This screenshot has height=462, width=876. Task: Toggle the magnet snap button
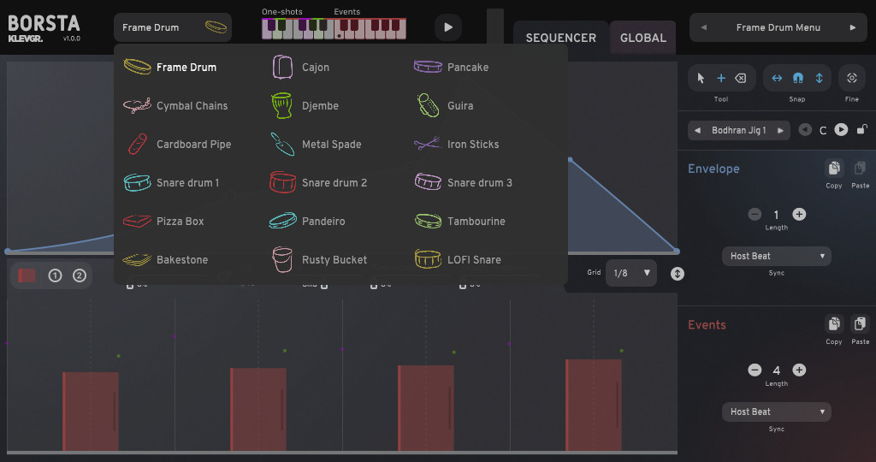[x=798, y=78]
